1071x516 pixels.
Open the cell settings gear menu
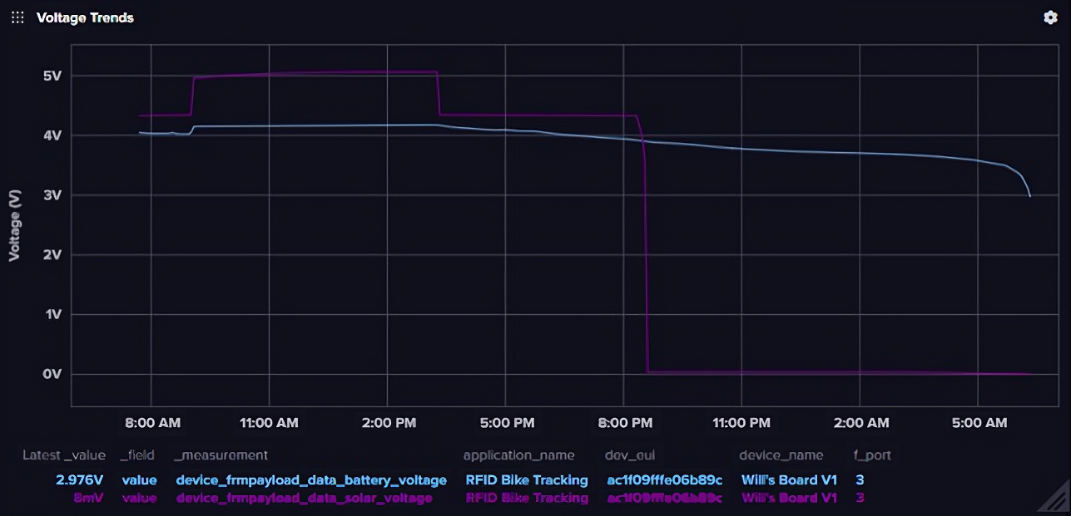click(x=1050, y=17)
